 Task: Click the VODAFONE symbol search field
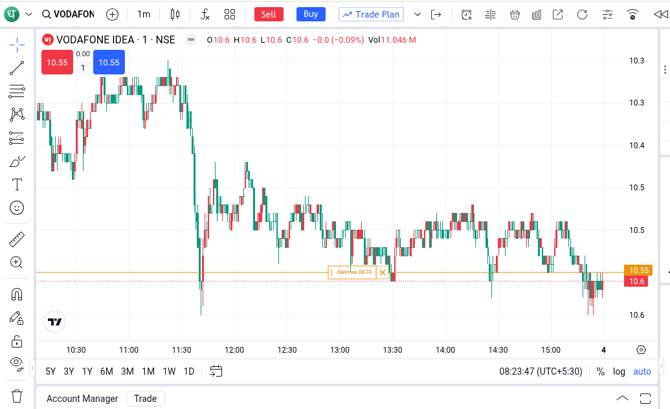pos(67,14)
